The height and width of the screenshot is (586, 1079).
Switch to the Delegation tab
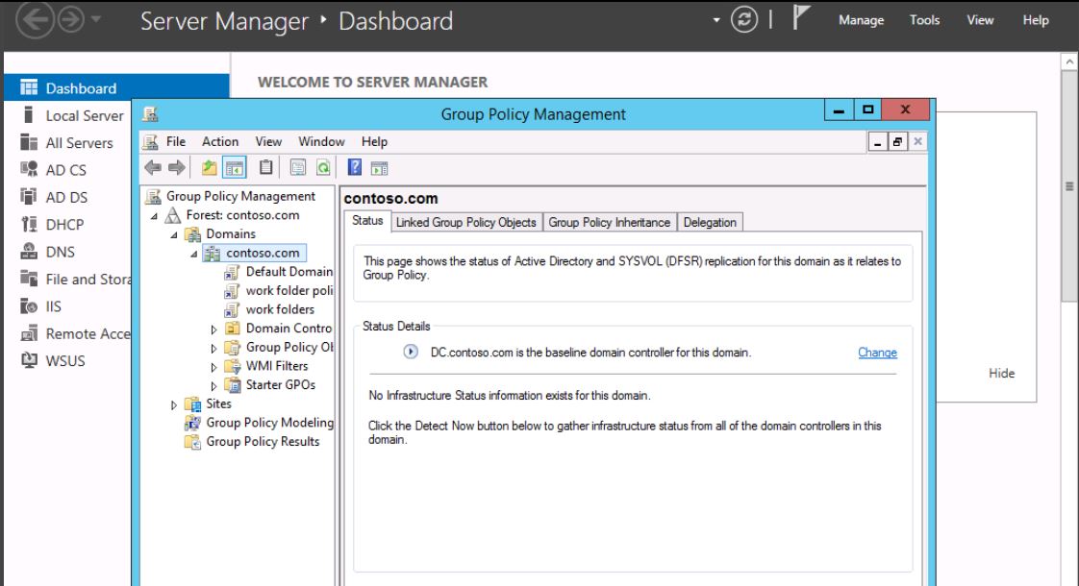[711, 223]
